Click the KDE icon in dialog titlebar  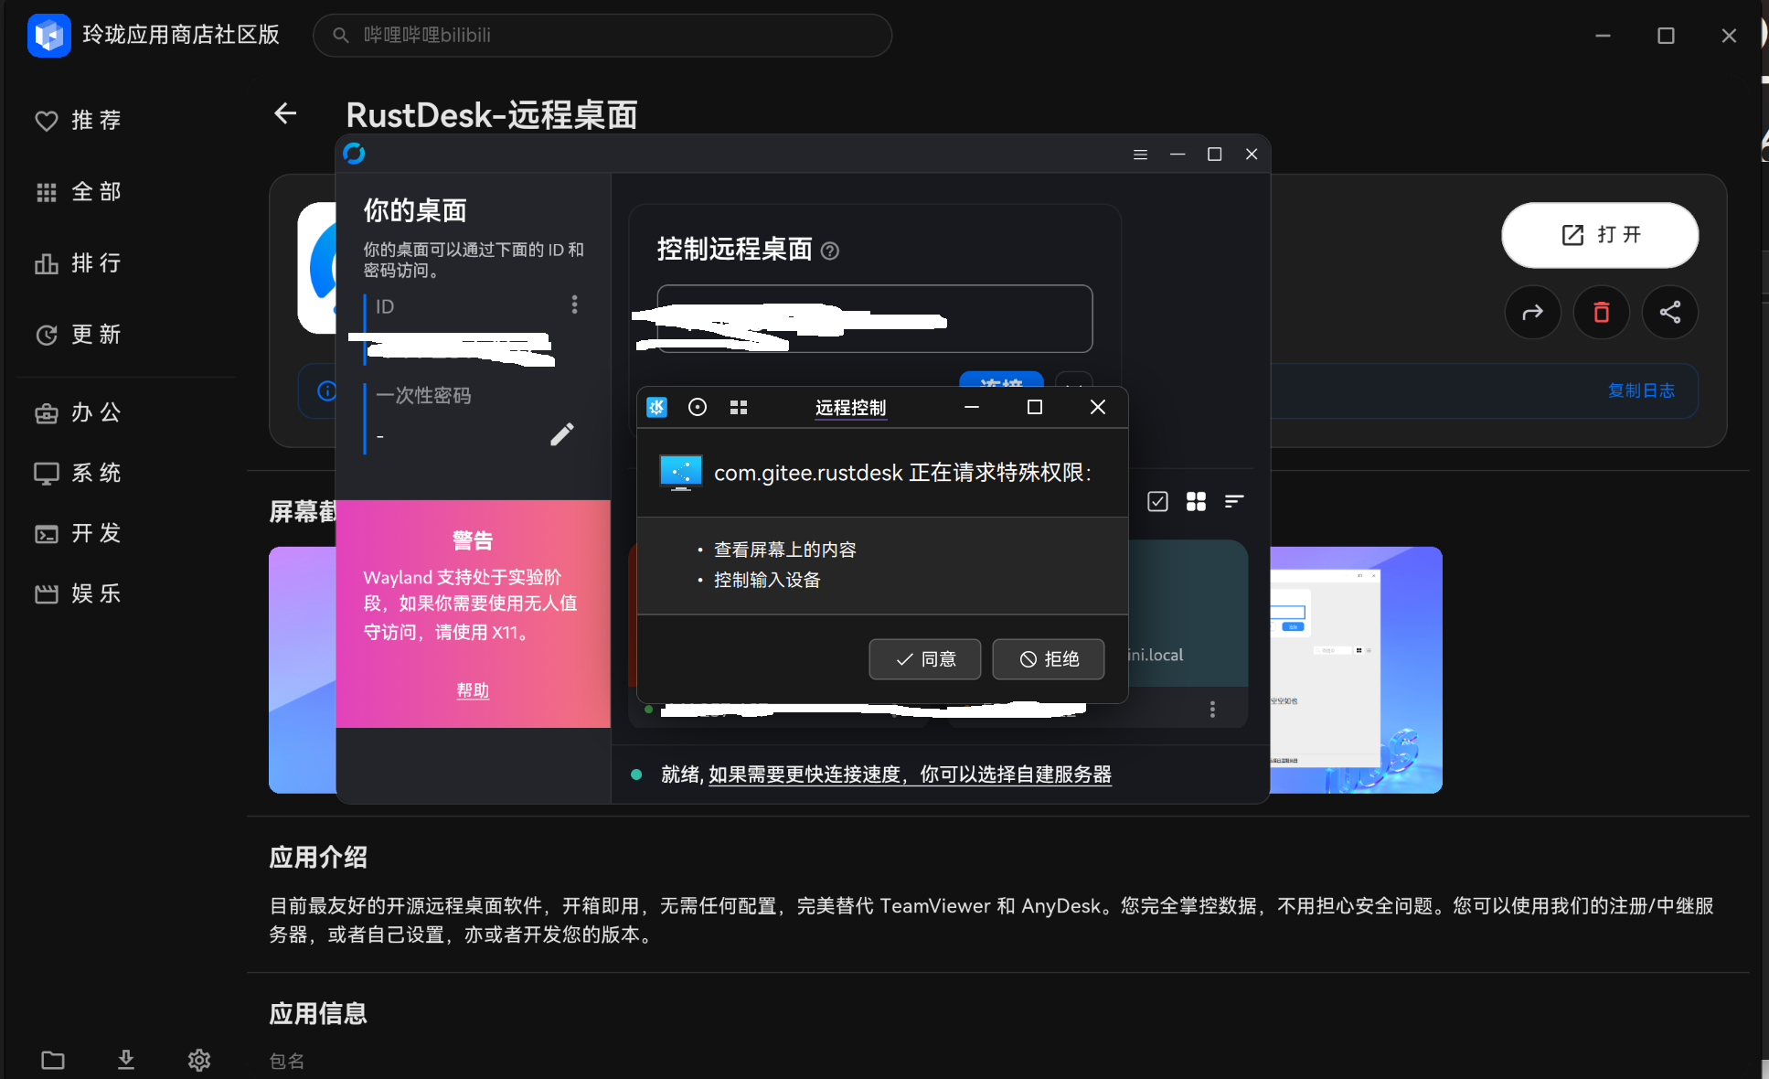(657, 407)
